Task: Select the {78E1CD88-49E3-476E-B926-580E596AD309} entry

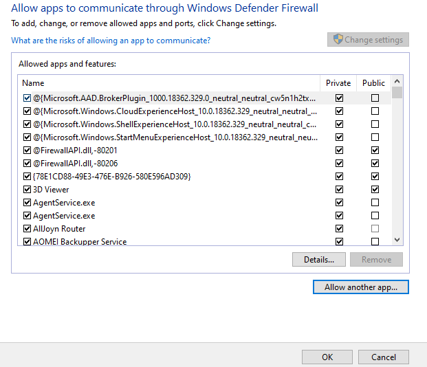Action: coord(111,177)
